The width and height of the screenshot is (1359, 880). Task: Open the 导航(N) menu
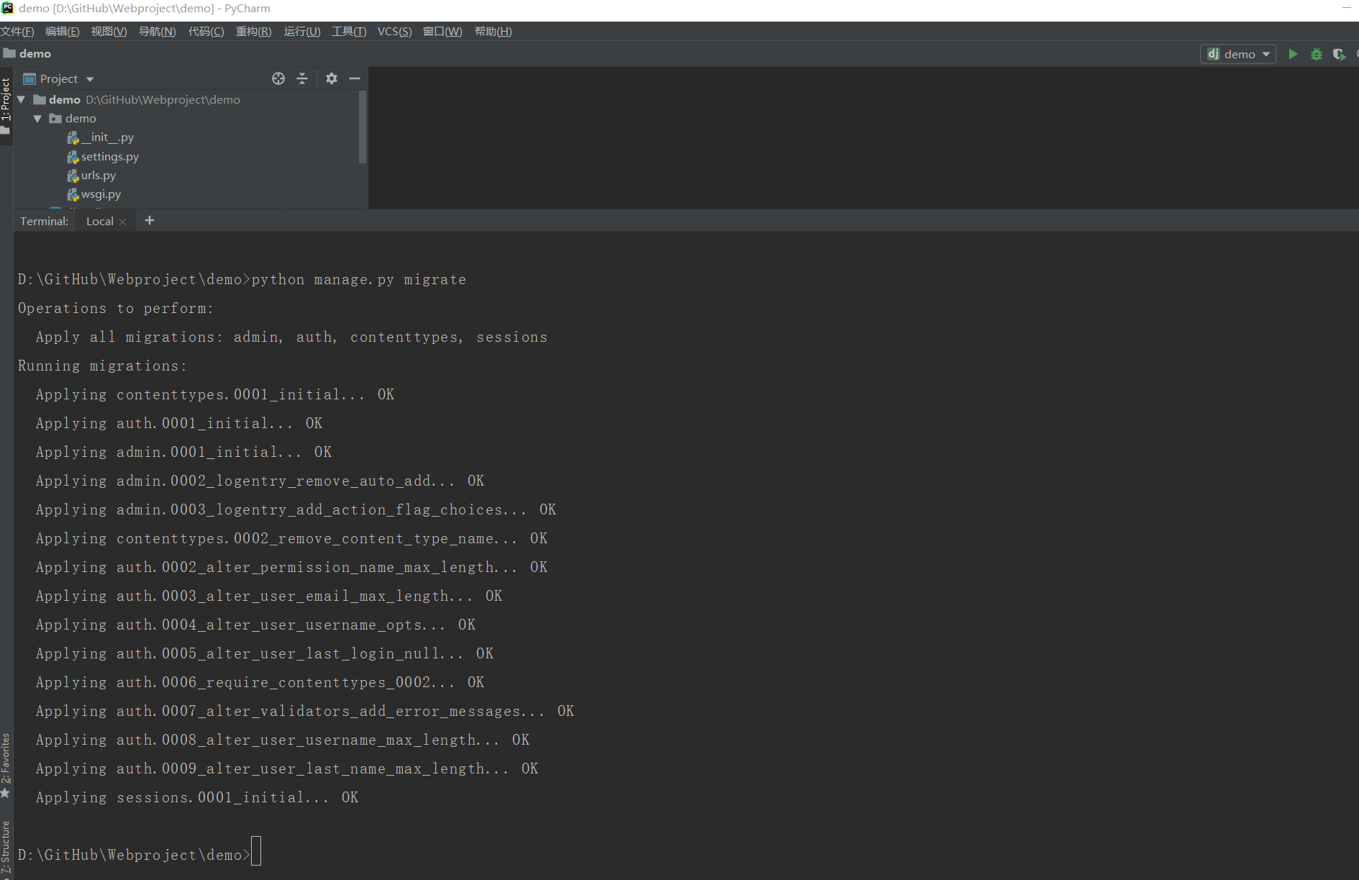pyautogui.click(x=157, y=31)
